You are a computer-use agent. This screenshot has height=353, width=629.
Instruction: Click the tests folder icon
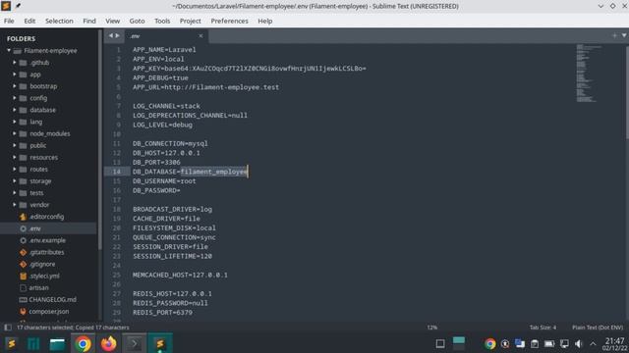click(x=24, y=193)
